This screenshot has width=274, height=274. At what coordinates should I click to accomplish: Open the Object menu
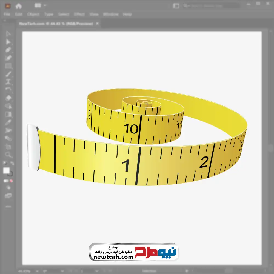point(33,14)
